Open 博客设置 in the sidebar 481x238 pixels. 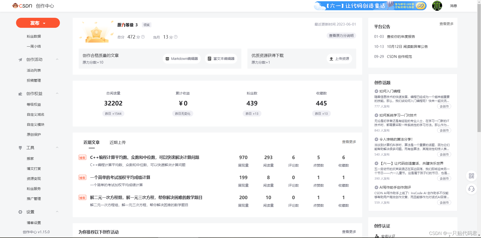click(x=34, y=223)
